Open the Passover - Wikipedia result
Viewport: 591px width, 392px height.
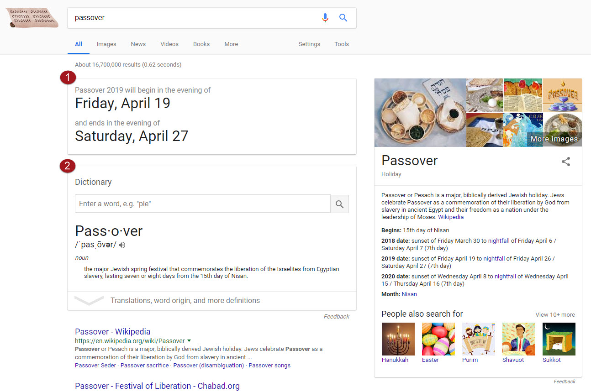pyautogui.click(x=112, y=332)
